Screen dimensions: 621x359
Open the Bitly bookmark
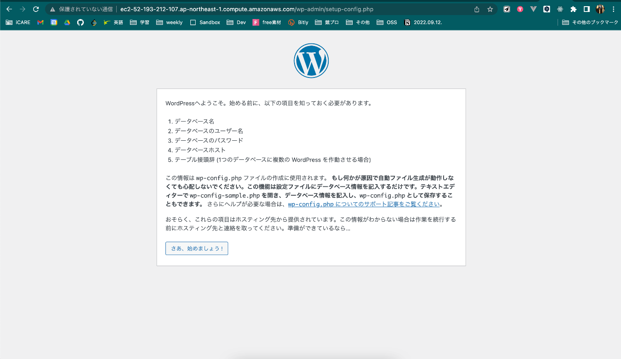pyautogui.click(x=298, y=22)
